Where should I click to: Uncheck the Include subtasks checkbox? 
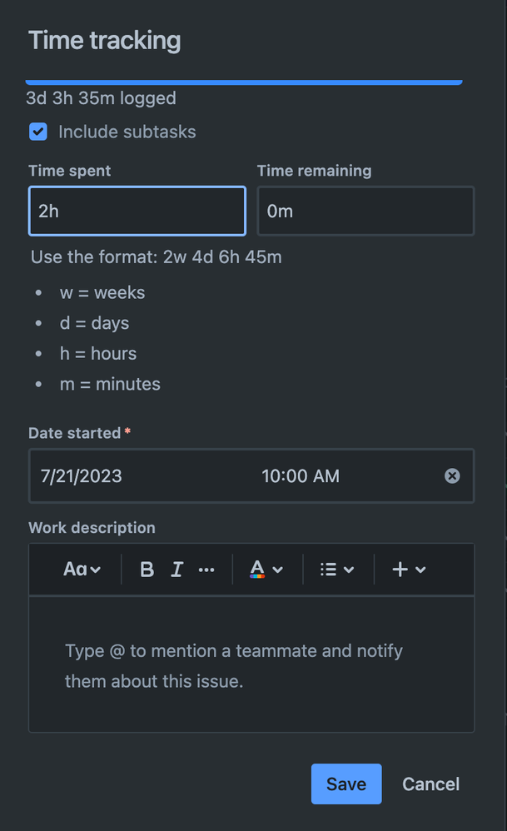(x=37, y=132)
